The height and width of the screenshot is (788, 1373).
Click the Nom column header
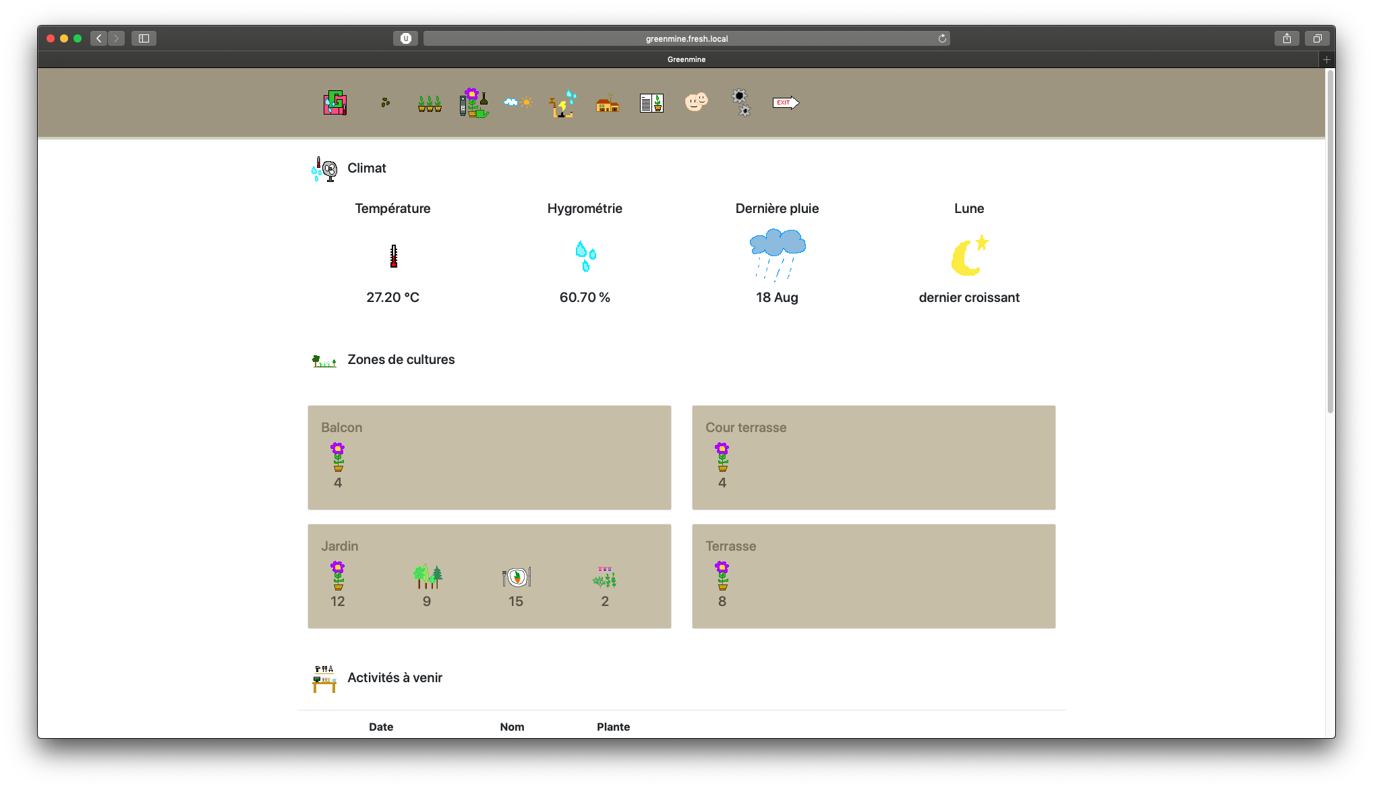pyautogui.click(x=512, y=727)
